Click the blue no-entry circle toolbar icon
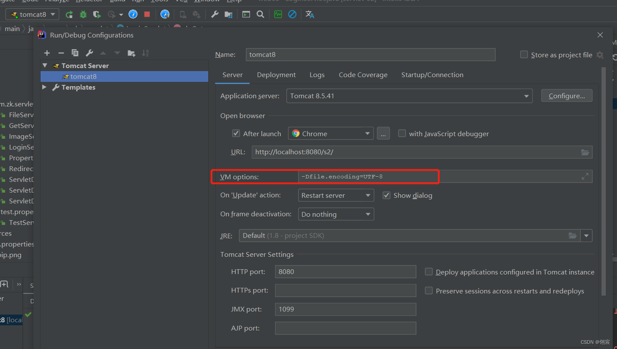Screen dimensions: 617x349 coord(292,15)
